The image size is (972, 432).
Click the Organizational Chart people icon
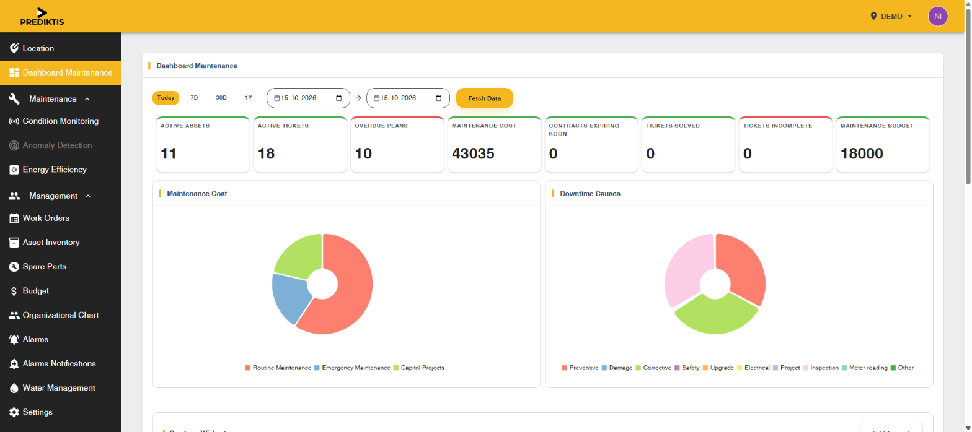pyautogui.click(x=14, y=315)
